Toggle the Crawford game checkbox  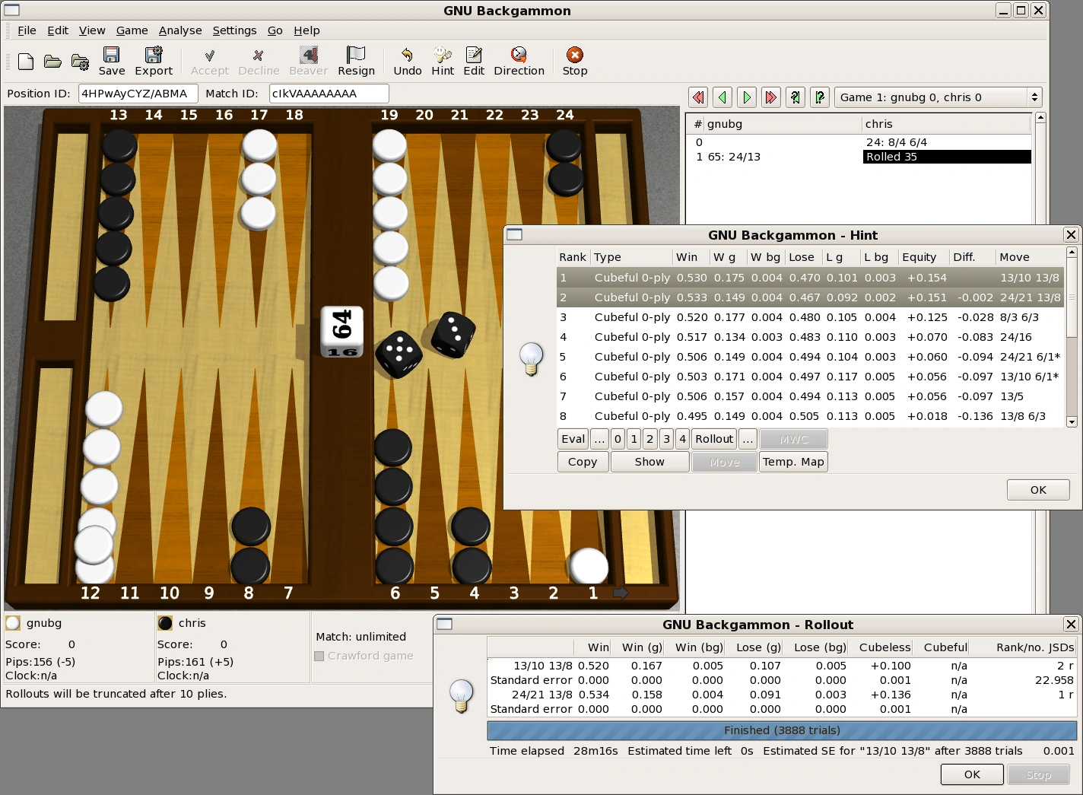click(319, 656)
